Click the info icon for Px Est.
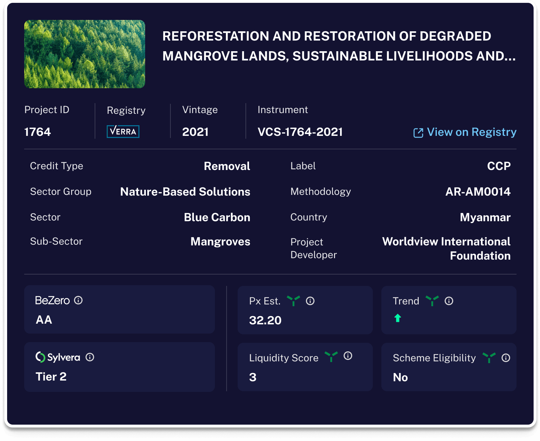Screen dimensions: 540x441 [310, 301]
